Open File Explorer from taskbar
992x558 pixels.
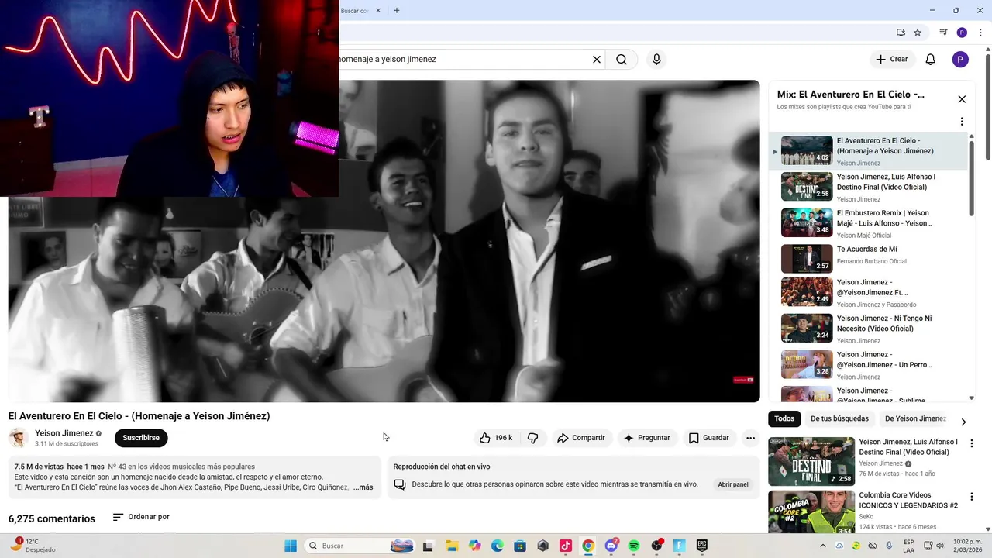pos(452,546)
